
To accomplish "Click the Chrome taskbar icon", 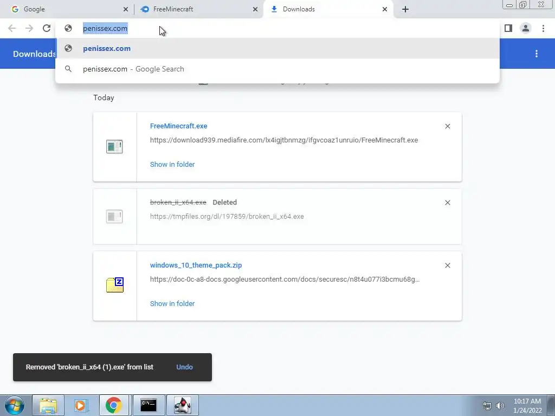I will click(x=114, y=405).
